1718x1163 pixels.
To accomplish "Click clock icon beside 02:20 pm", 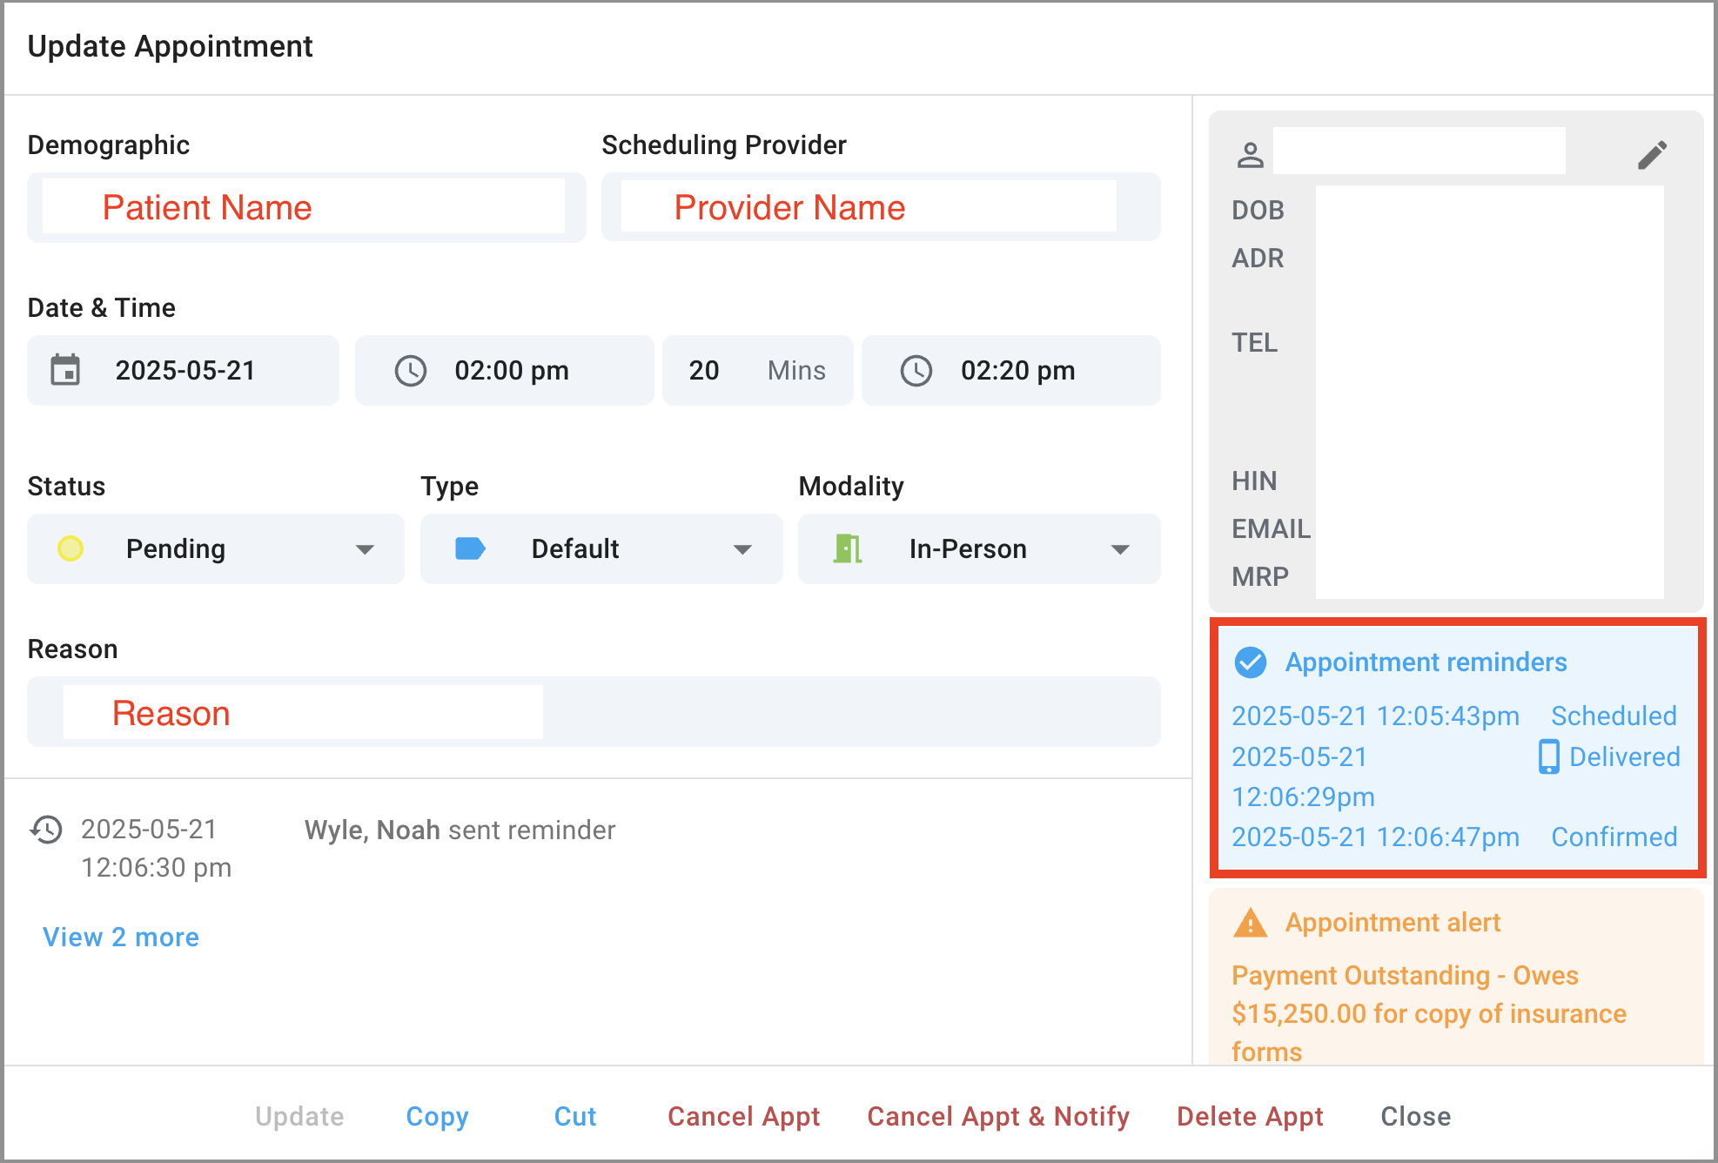I will (x=916, y=371).
